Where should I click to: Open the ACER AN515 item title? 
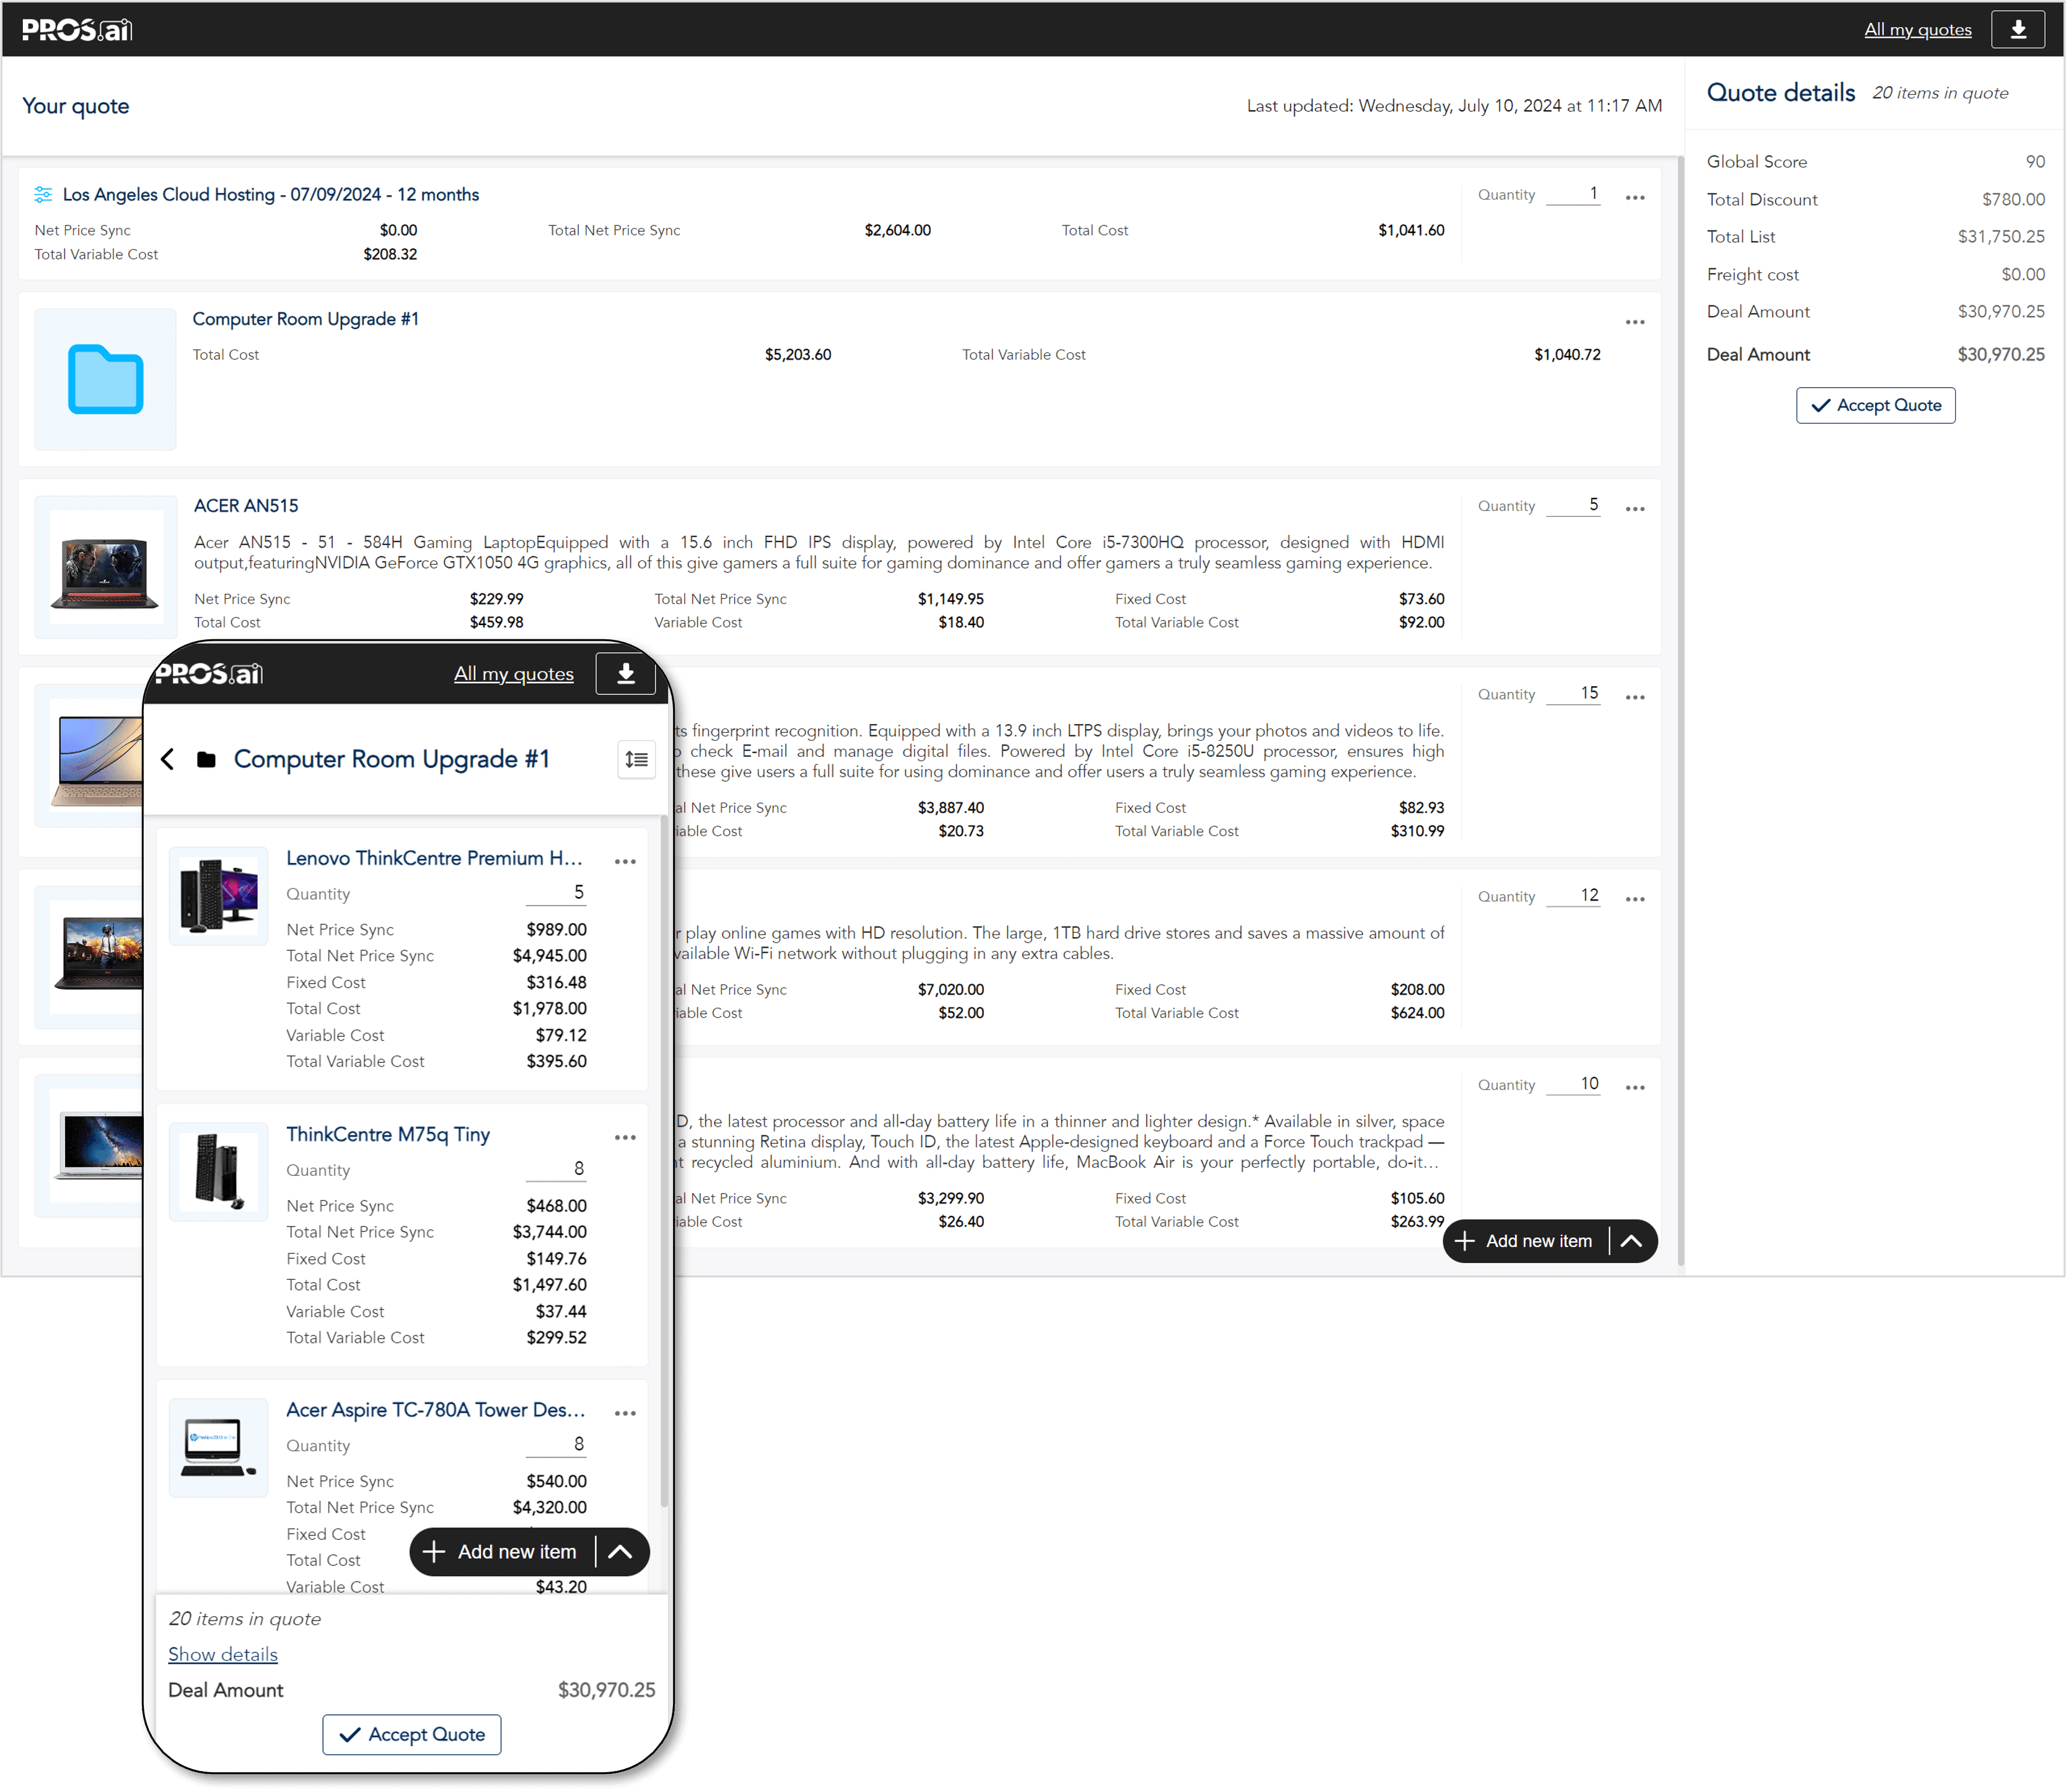click(246, 506)
